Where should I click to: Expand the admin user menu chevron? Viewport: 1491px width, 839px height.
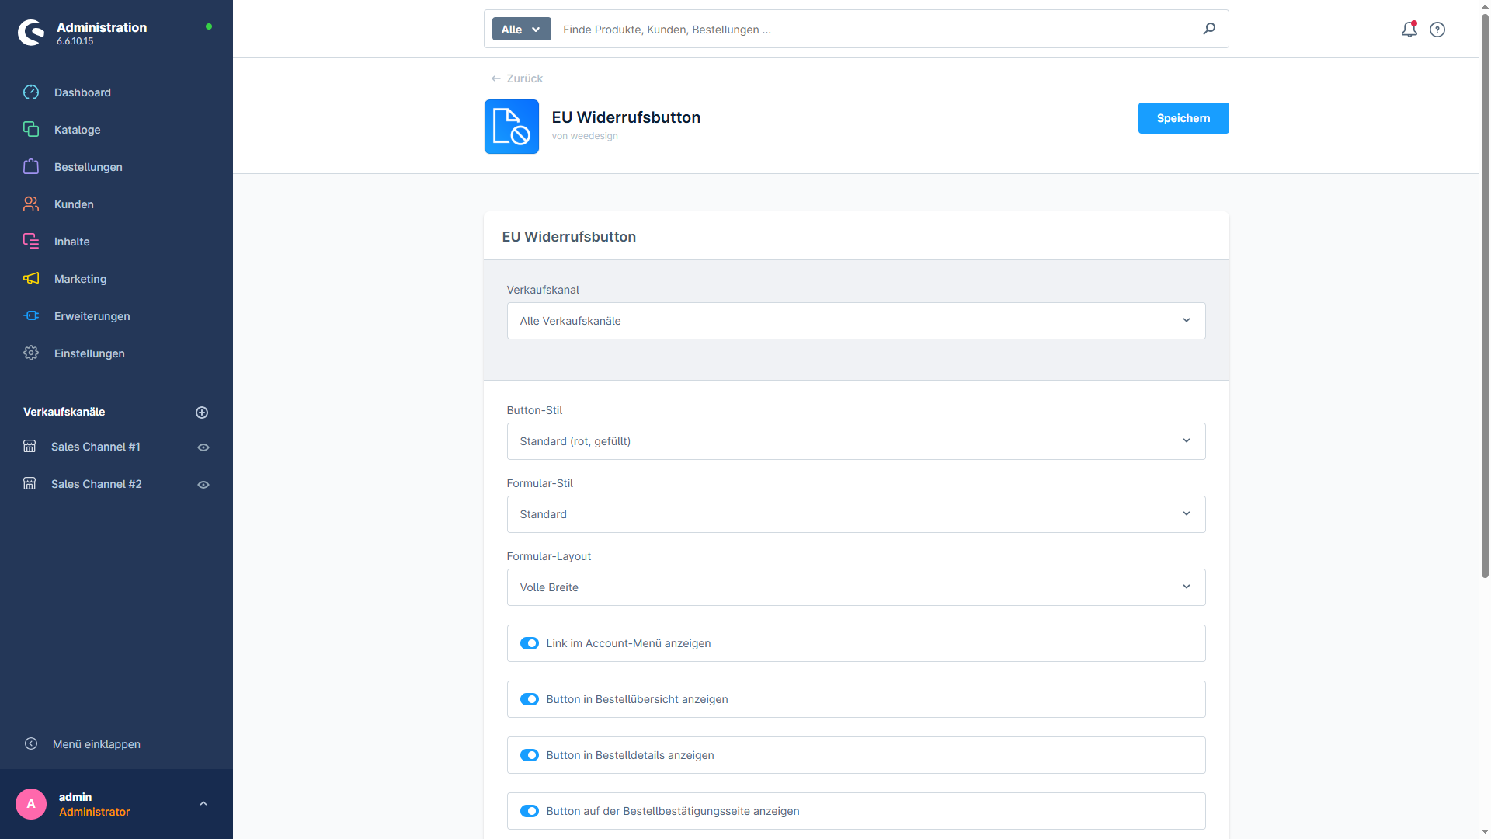[x=203, y=804]
